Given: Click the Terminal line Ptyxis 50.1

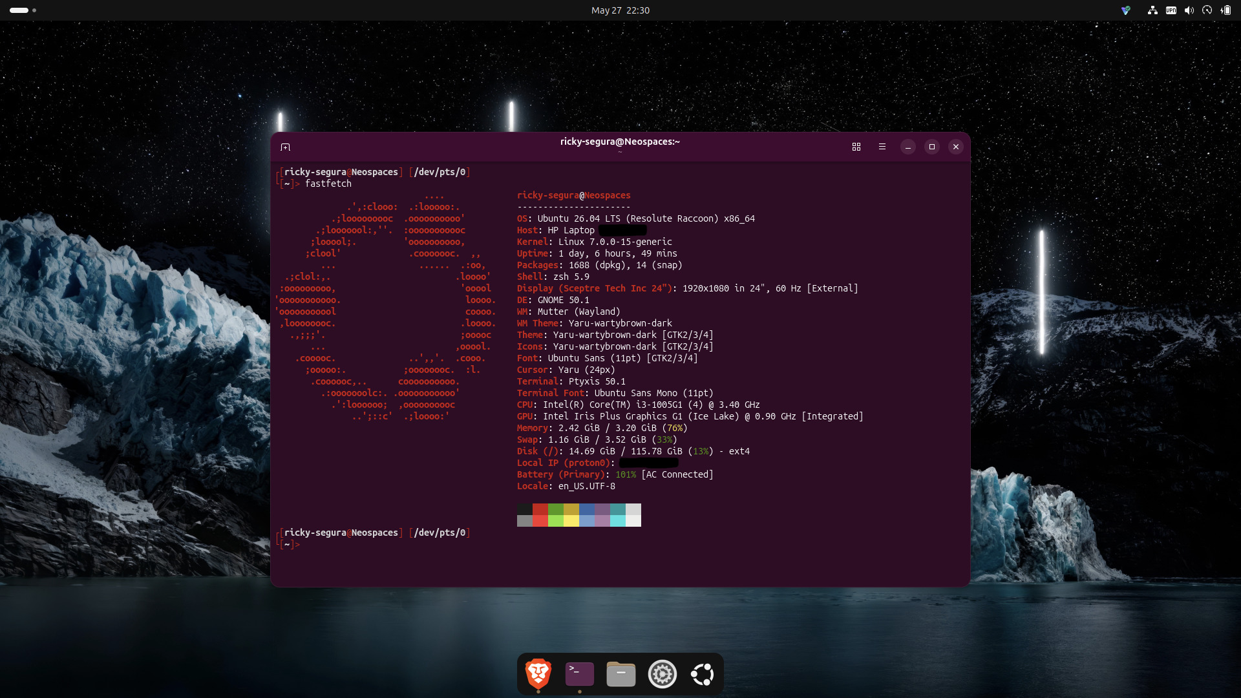Looking at the screenshot, I should click(x=571, y=381).
